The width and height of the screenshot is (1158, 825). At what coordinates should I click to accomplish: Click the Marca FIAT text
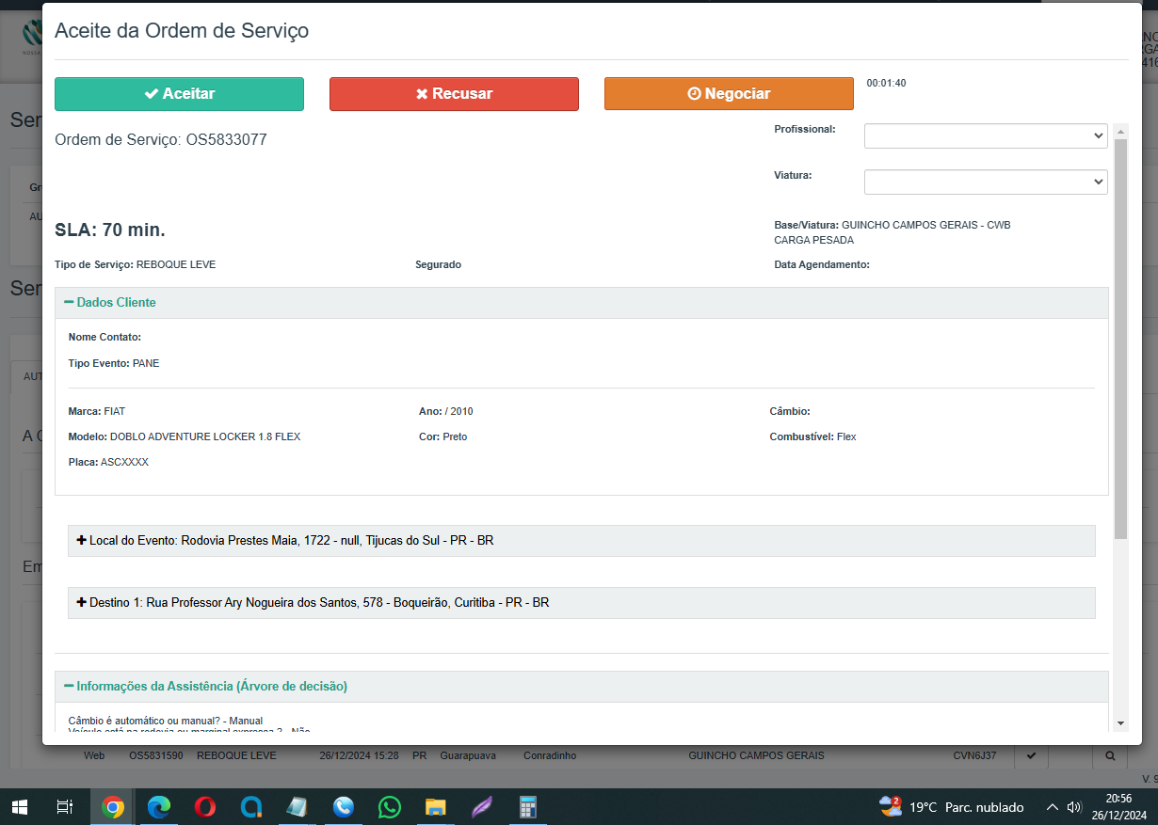tap(97, 412)
